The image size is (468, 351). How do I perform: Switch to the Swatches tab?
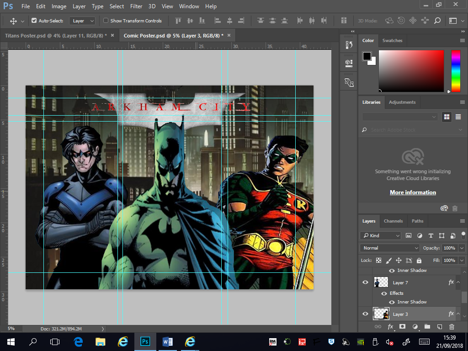pos(392,40)
